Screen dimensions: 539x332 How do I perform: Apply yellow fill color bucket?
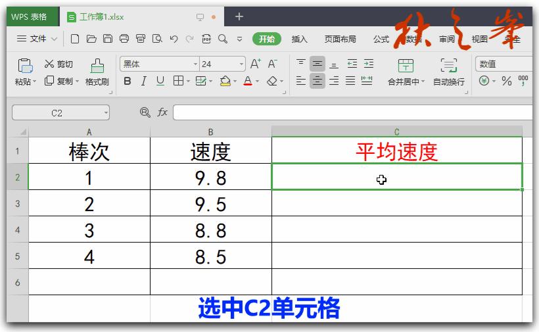coord(225,81)
